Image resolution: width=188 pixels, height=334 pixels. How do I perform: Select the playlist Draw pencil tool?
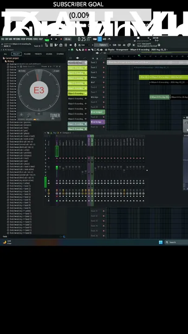point(77,50)
